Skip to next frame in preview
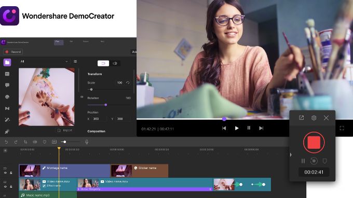This screenshot has height=198, width=353. pos(261,128)
